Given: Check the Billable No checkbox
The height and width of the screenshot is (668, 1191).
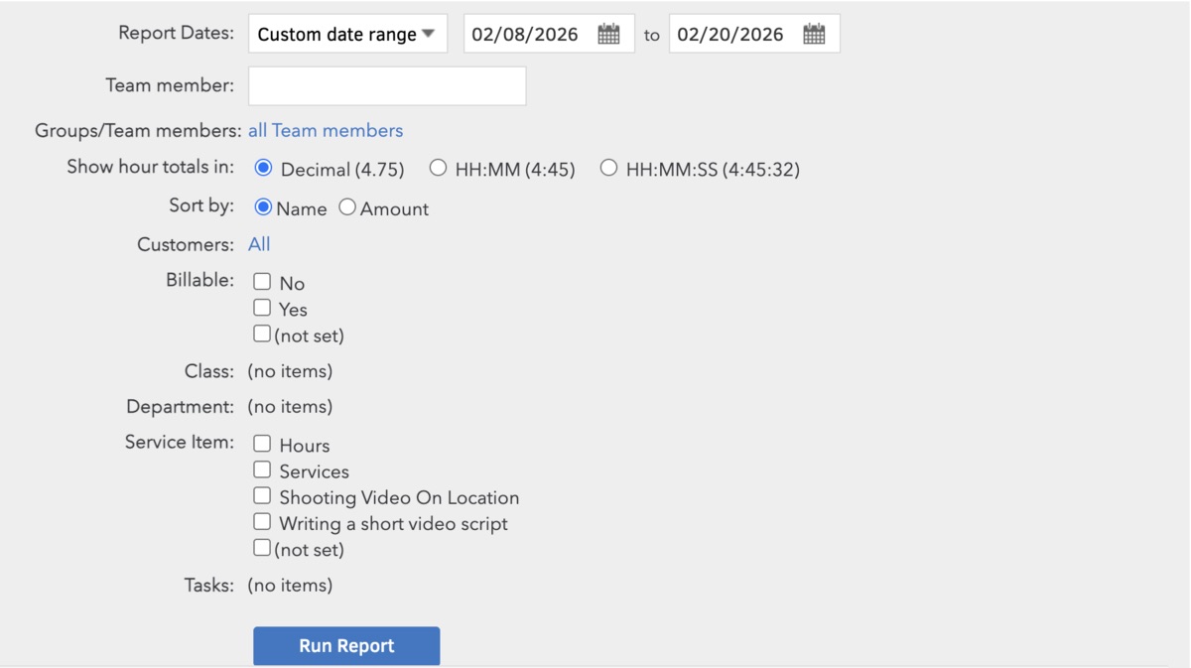Looking at the screenshot, I should (262, 281).
